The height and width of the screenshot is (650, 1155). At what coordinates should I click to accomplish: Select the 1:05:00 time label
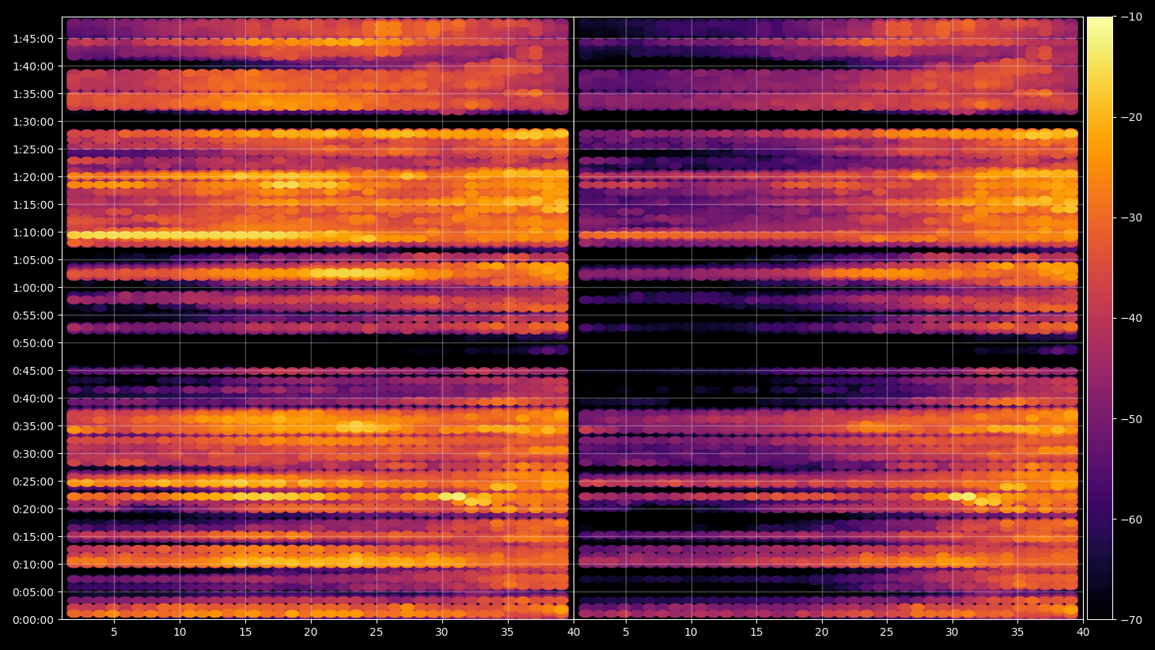33,260
